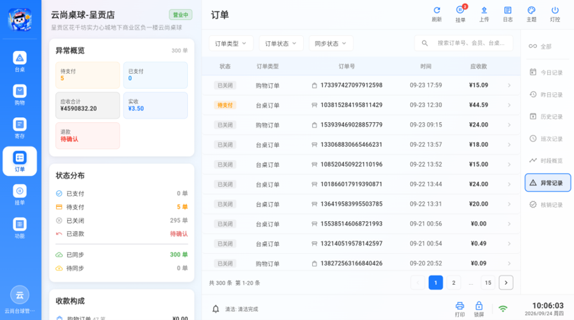
Task: Click the 应收合计 card
Action: point(88,106)
